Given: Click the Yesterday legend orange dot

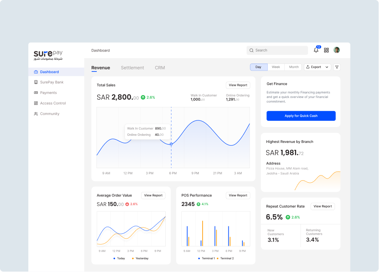Looking at the screenshot, I should click(x=133, y=258).
